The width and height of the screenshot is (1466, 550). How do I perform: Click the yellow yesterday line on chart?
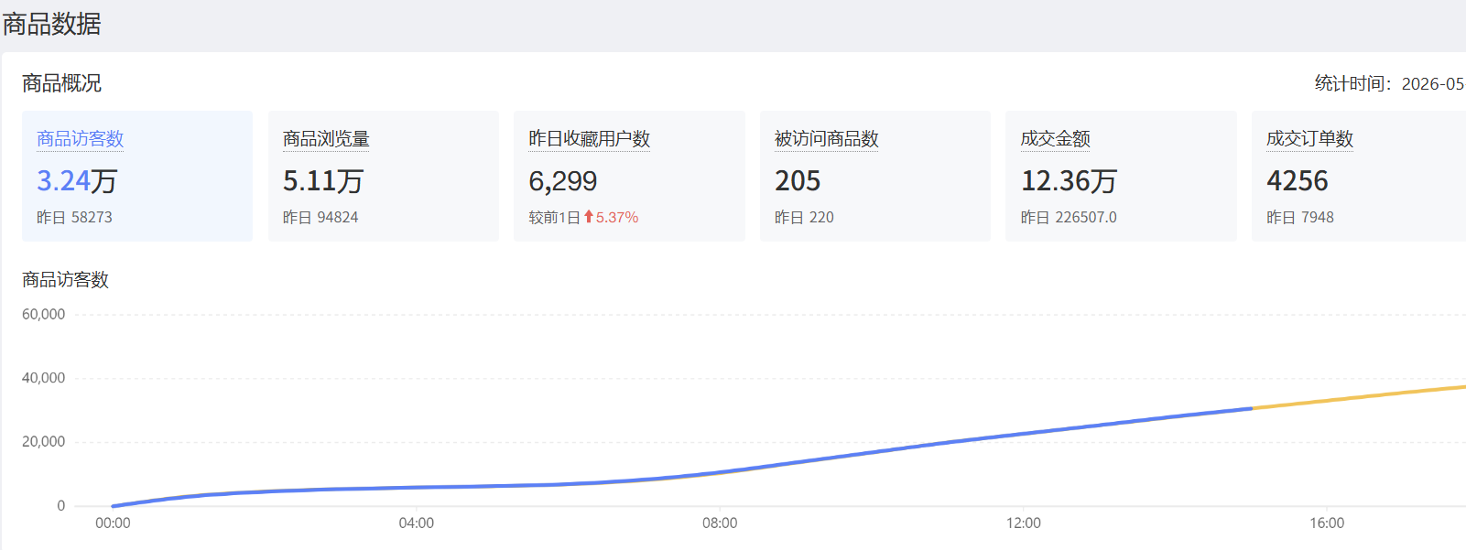coord(1360,397)
